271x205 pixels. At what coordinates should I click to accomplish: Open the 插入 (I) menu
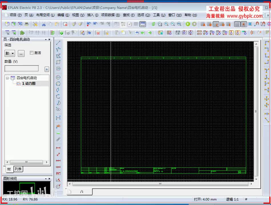click(93, 15)
